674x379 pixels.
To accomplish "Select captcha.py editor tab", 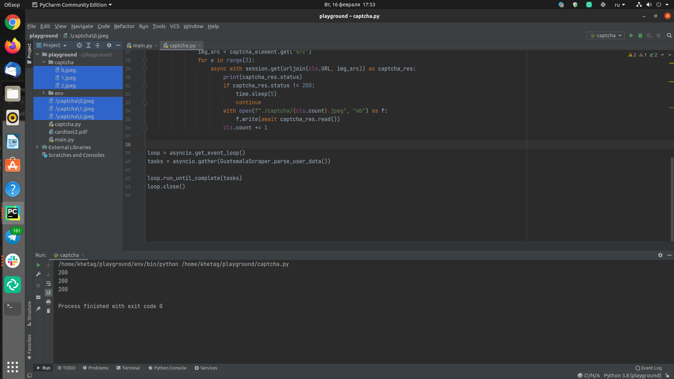I will [x=182, y=46].
